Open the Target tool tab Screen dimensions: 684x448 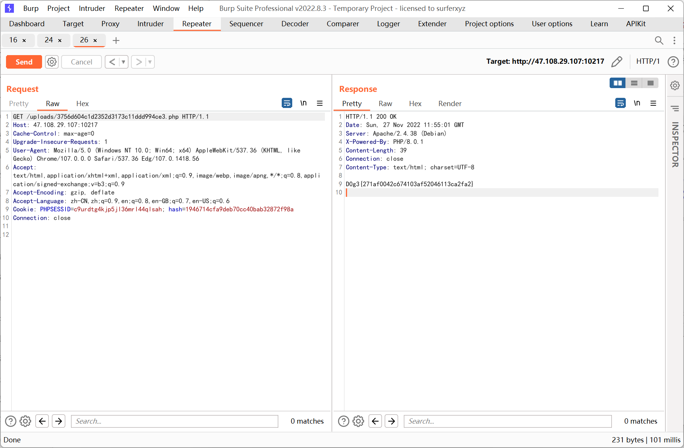point(73,24)
